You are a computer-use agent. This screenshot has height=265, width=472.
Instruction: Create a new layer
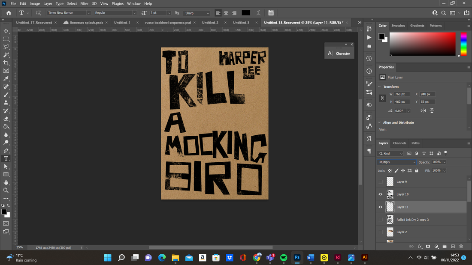[453, 246]
